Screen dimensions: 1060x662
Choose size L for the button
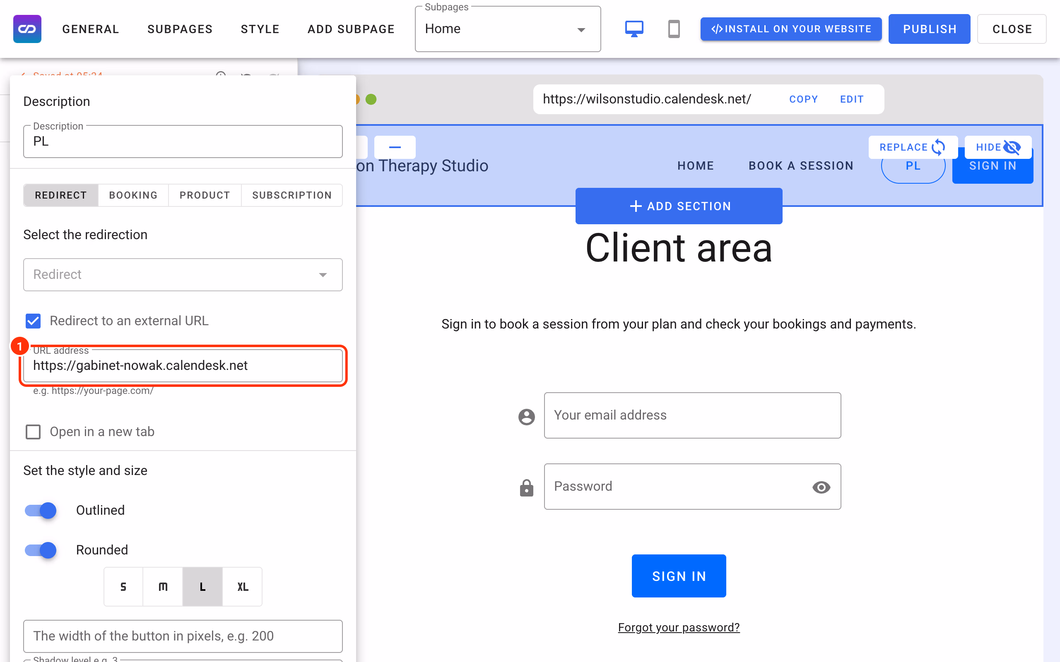pos(203,587)
